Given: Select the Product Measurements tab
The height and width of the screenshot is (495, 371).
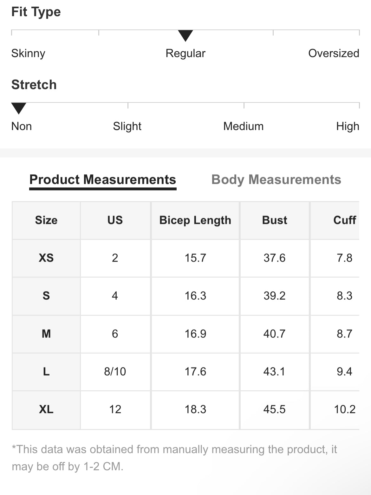Looking at the screenshot, I should (102, 180).
